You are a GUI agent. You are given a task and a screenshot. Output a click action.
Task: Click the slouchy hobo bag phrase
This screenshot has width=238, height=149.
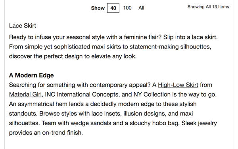point(154,123)
